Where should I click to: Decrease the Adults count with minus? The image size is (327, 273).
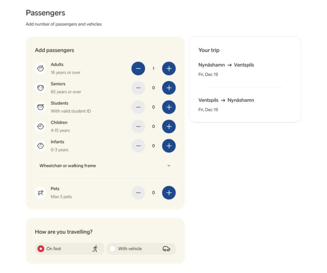tap(138, 68)
